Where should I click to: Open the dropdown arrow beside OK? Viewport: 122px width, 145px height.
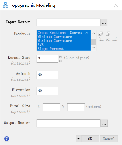(78, 139)
